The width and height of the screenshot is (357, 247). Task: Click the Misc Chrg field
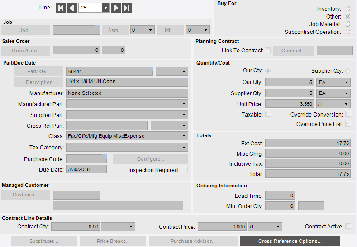click(x=308, y=154)
